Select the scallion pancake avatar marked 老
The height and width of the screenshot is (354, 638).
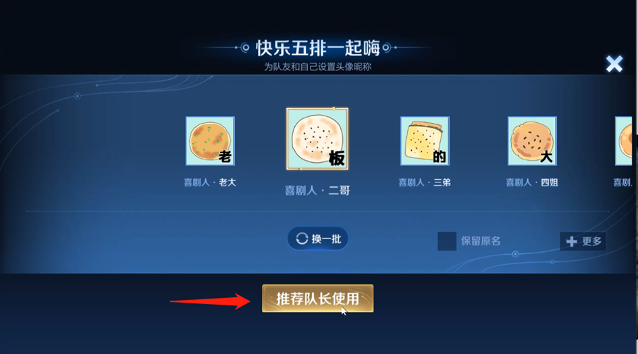tap(210, 141)
